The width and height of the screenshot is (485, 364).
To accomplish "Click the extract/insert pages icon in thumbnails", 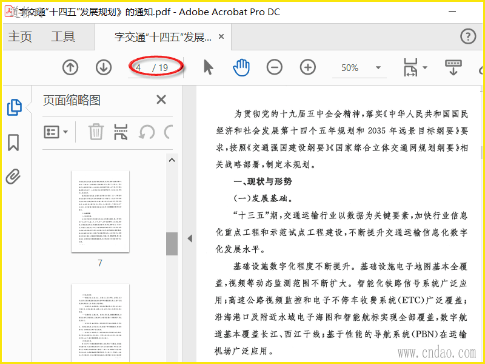I will point(121,132).
